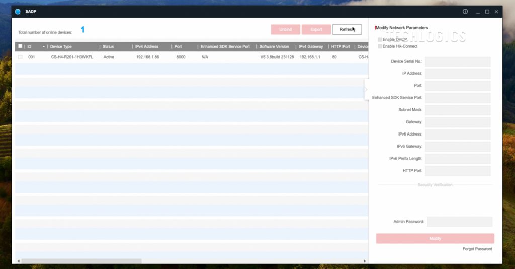Click the pink Modify button
Viewport: 515px width, 269px height.
[435, 238]
